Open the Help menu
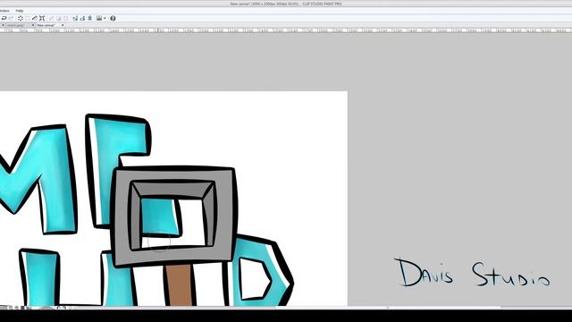Viewport: 572px width, 322px height. pyautogui.click(x=20, y=11)
